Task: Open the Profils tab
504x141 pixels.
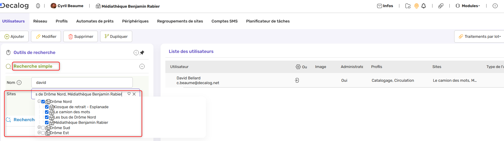Action: tap(62, 21)
